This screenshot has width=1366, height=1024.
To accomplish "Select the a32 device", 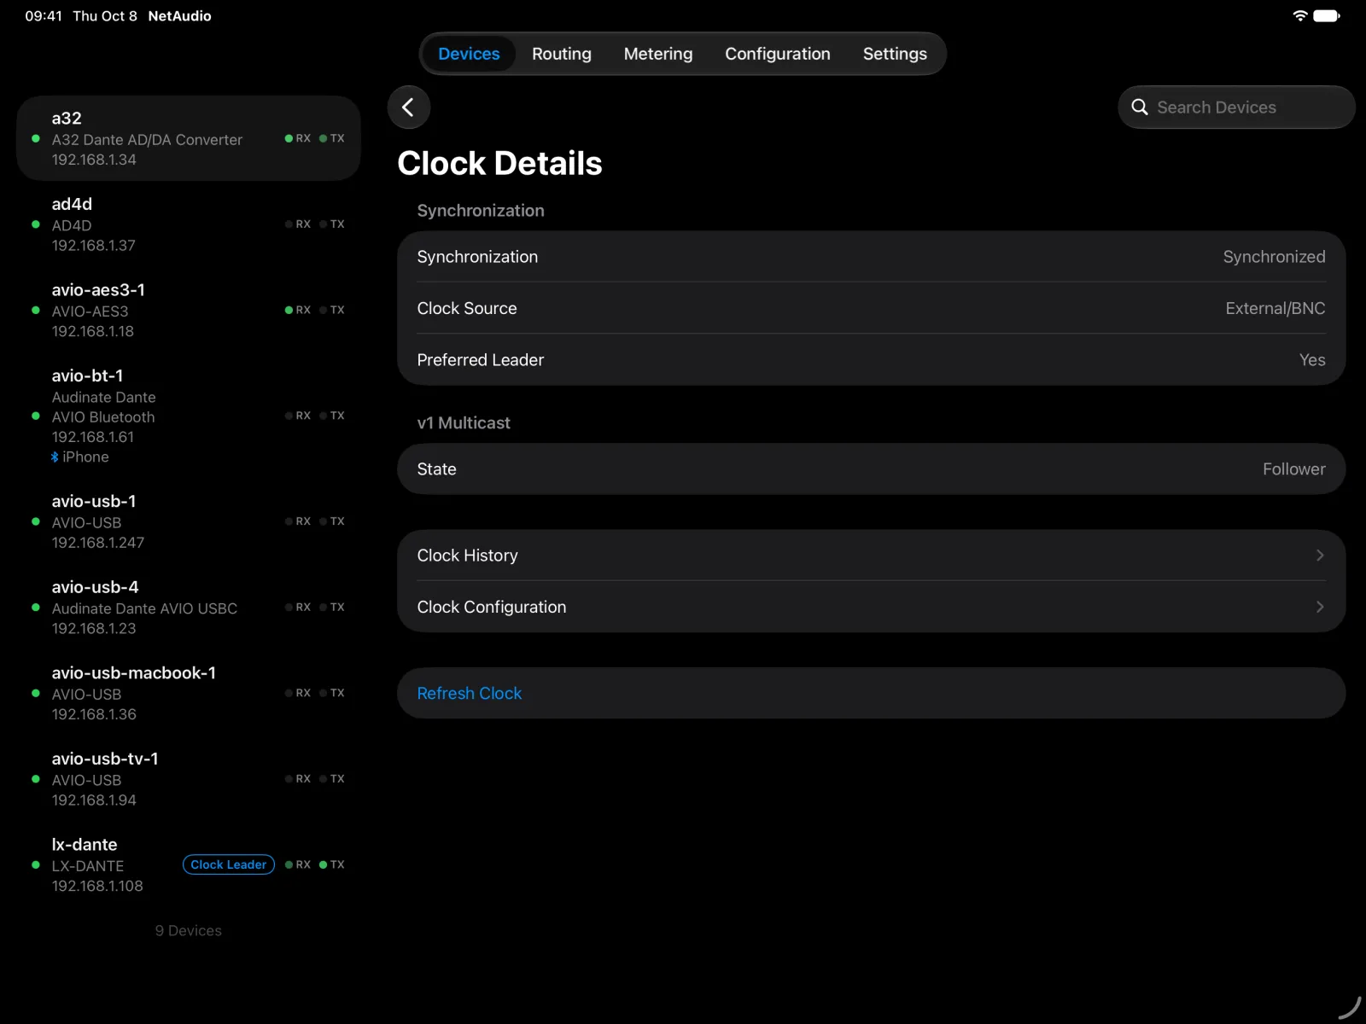I will pos(188,138).
